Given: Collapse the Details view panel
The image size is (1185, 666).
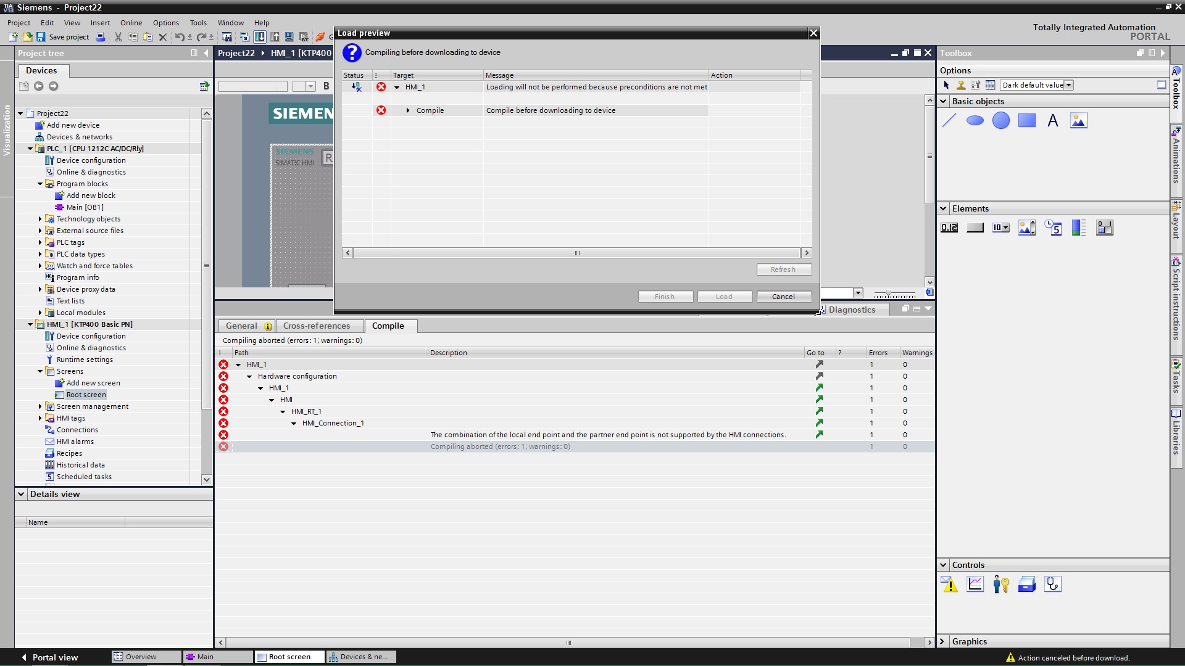Looking at the screenshot, I should point(21,494).
